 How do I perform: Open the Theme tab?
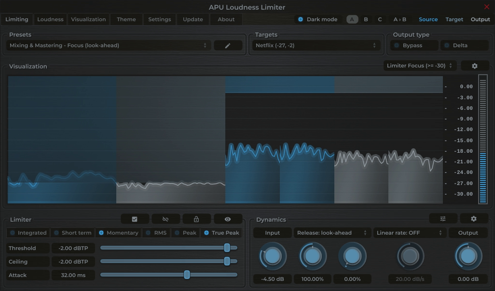point(126,19)
